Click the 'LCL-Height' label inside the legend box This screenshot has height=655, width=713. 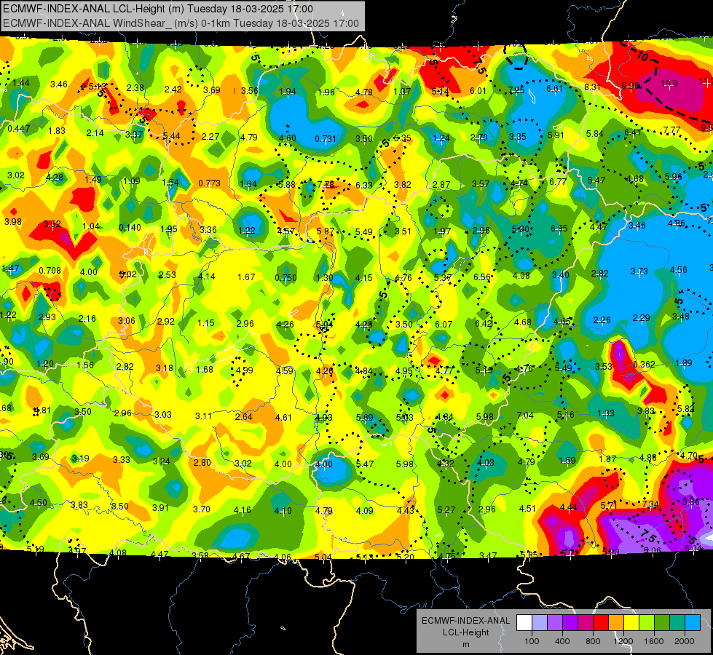coord(465,632)
